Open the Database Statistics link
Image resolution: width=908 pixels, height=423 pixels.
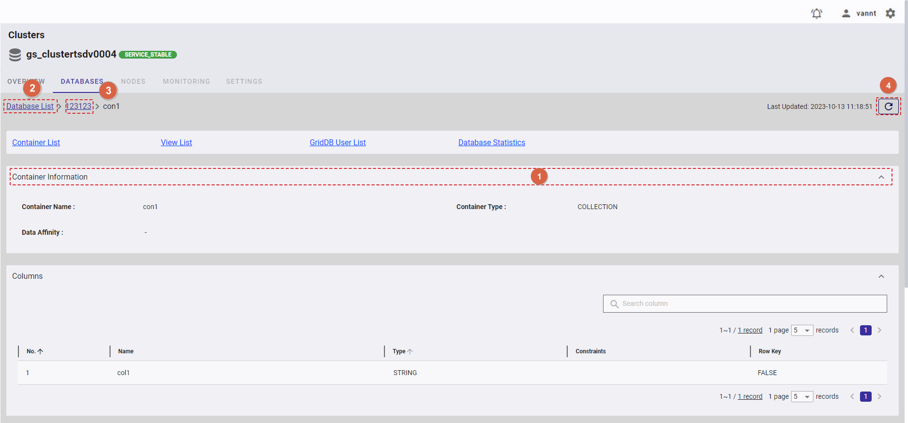(492, 143)
